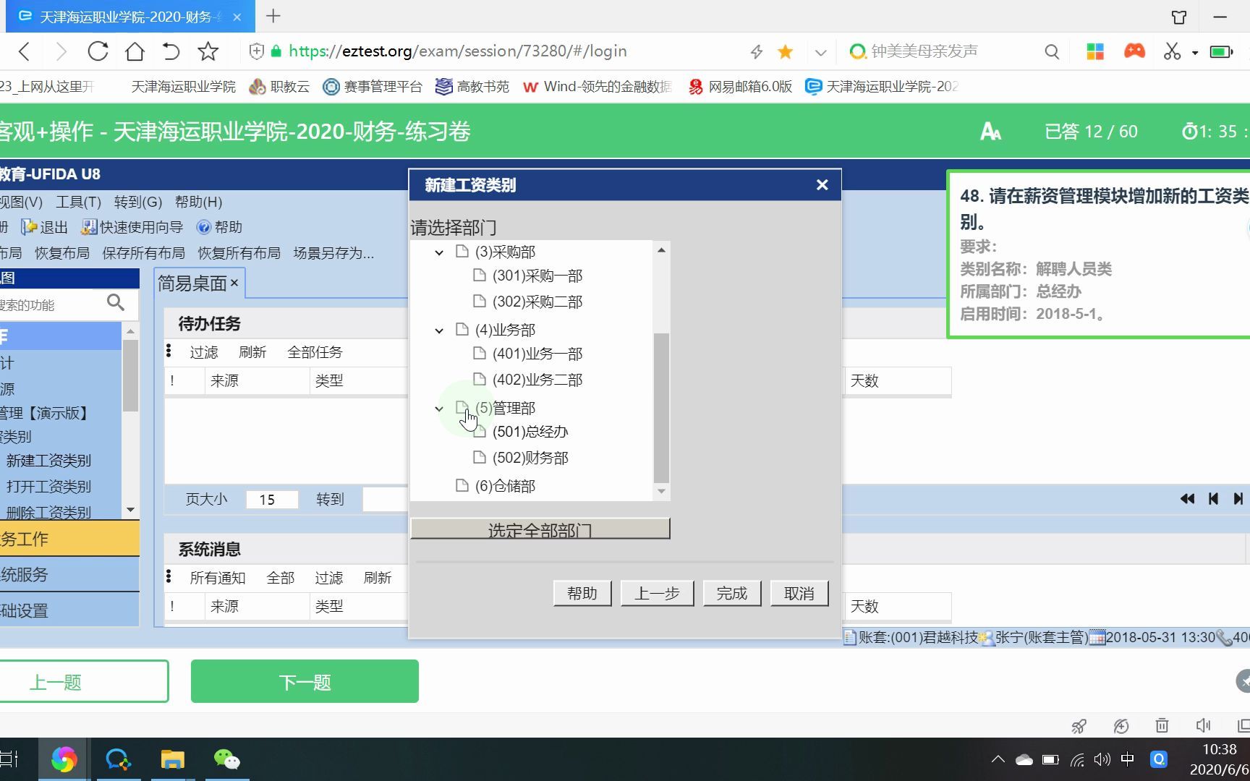Click the search magnifier in browser search box

[x=1052, y=51]
